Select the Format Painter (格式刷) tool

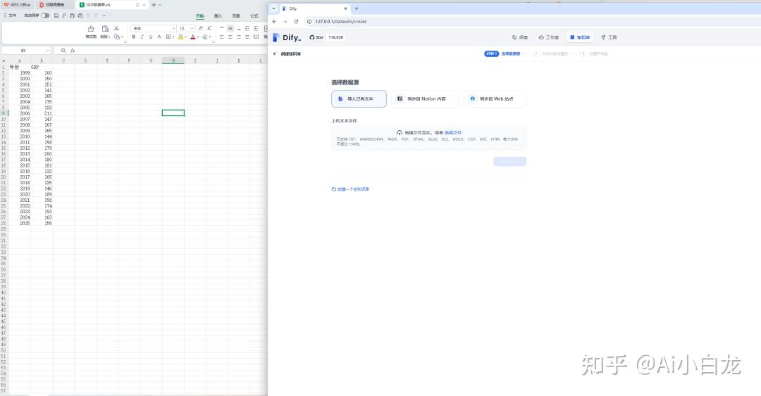[91, 32]
